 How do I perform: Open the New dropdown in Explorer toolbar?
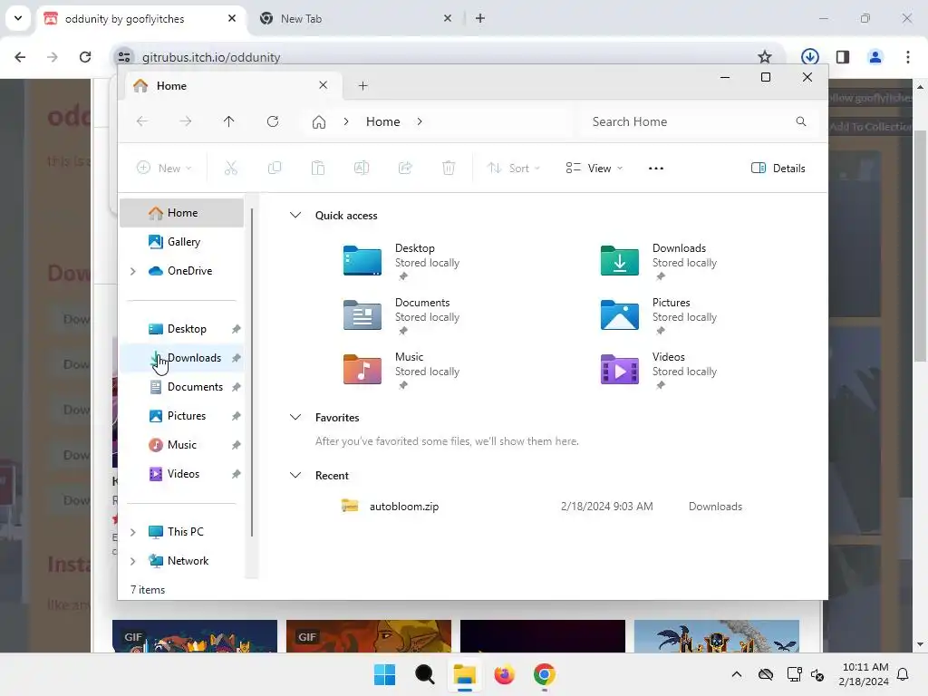click(165, 168)
